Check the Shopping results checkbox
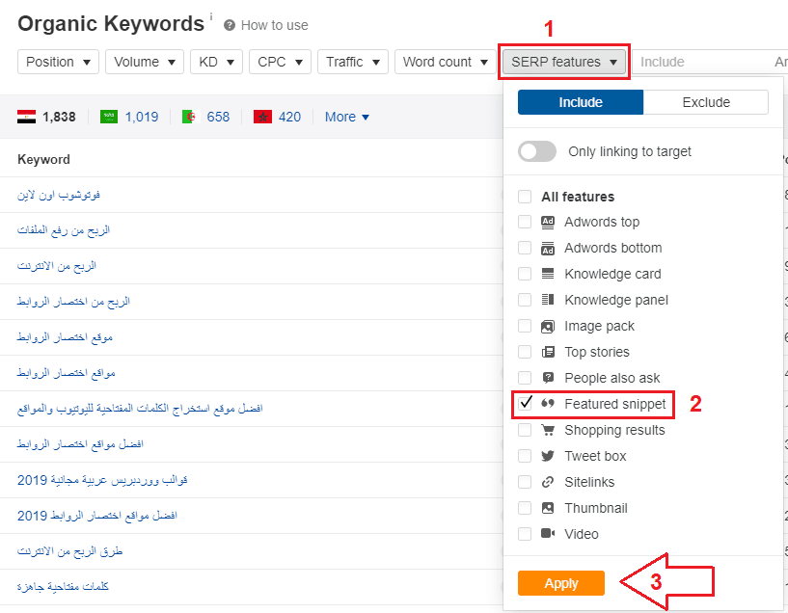 525,430
